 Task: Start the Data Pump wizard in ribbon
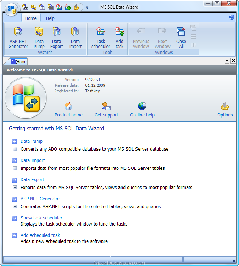point(39,38)
